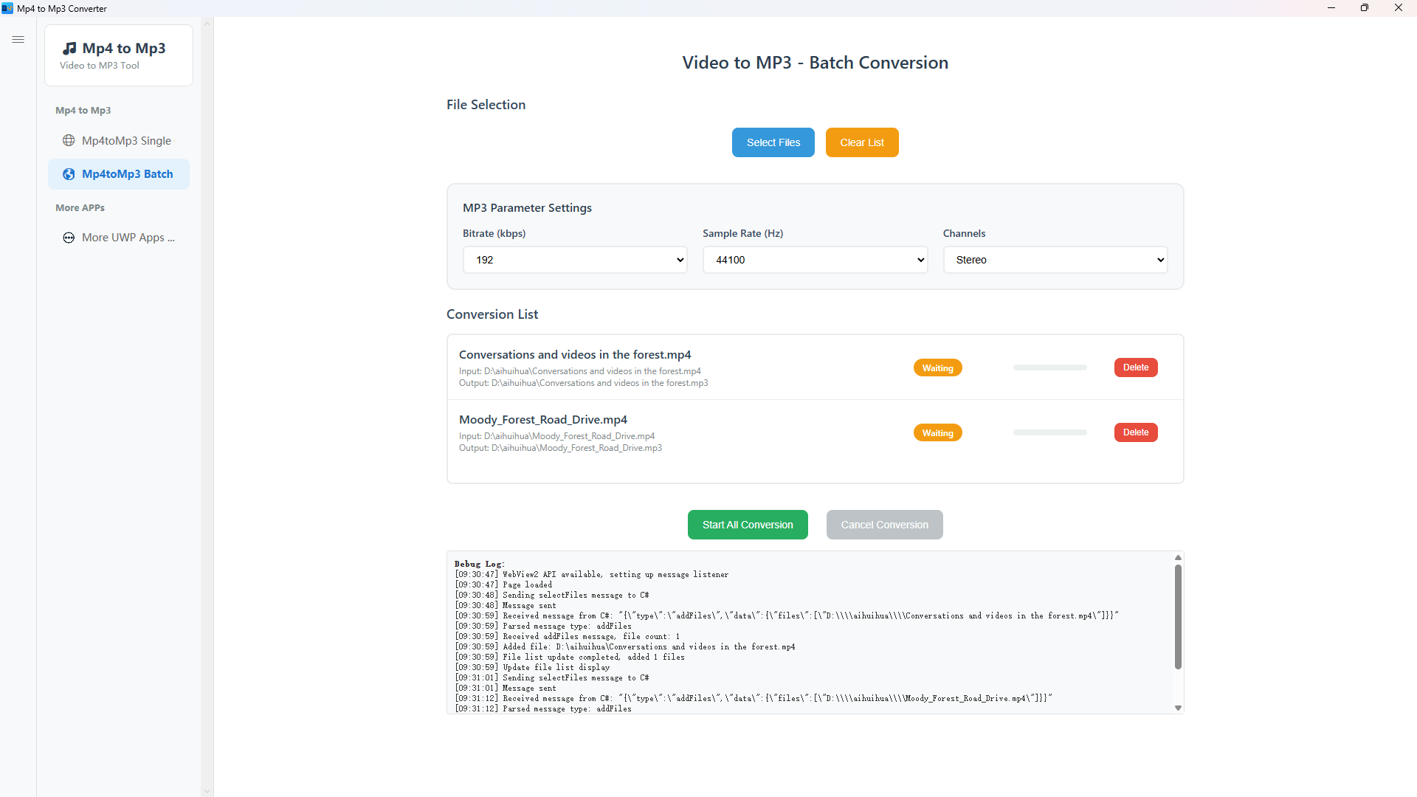
Task: Start All Conversion
Action: (x=748, y=524)
